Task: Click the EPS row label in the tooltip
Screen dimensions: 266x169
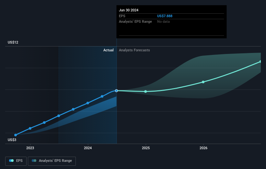Action: 122,16
